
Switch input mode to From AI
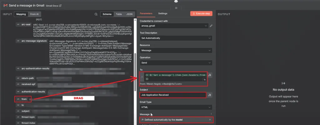click(34, 14)
